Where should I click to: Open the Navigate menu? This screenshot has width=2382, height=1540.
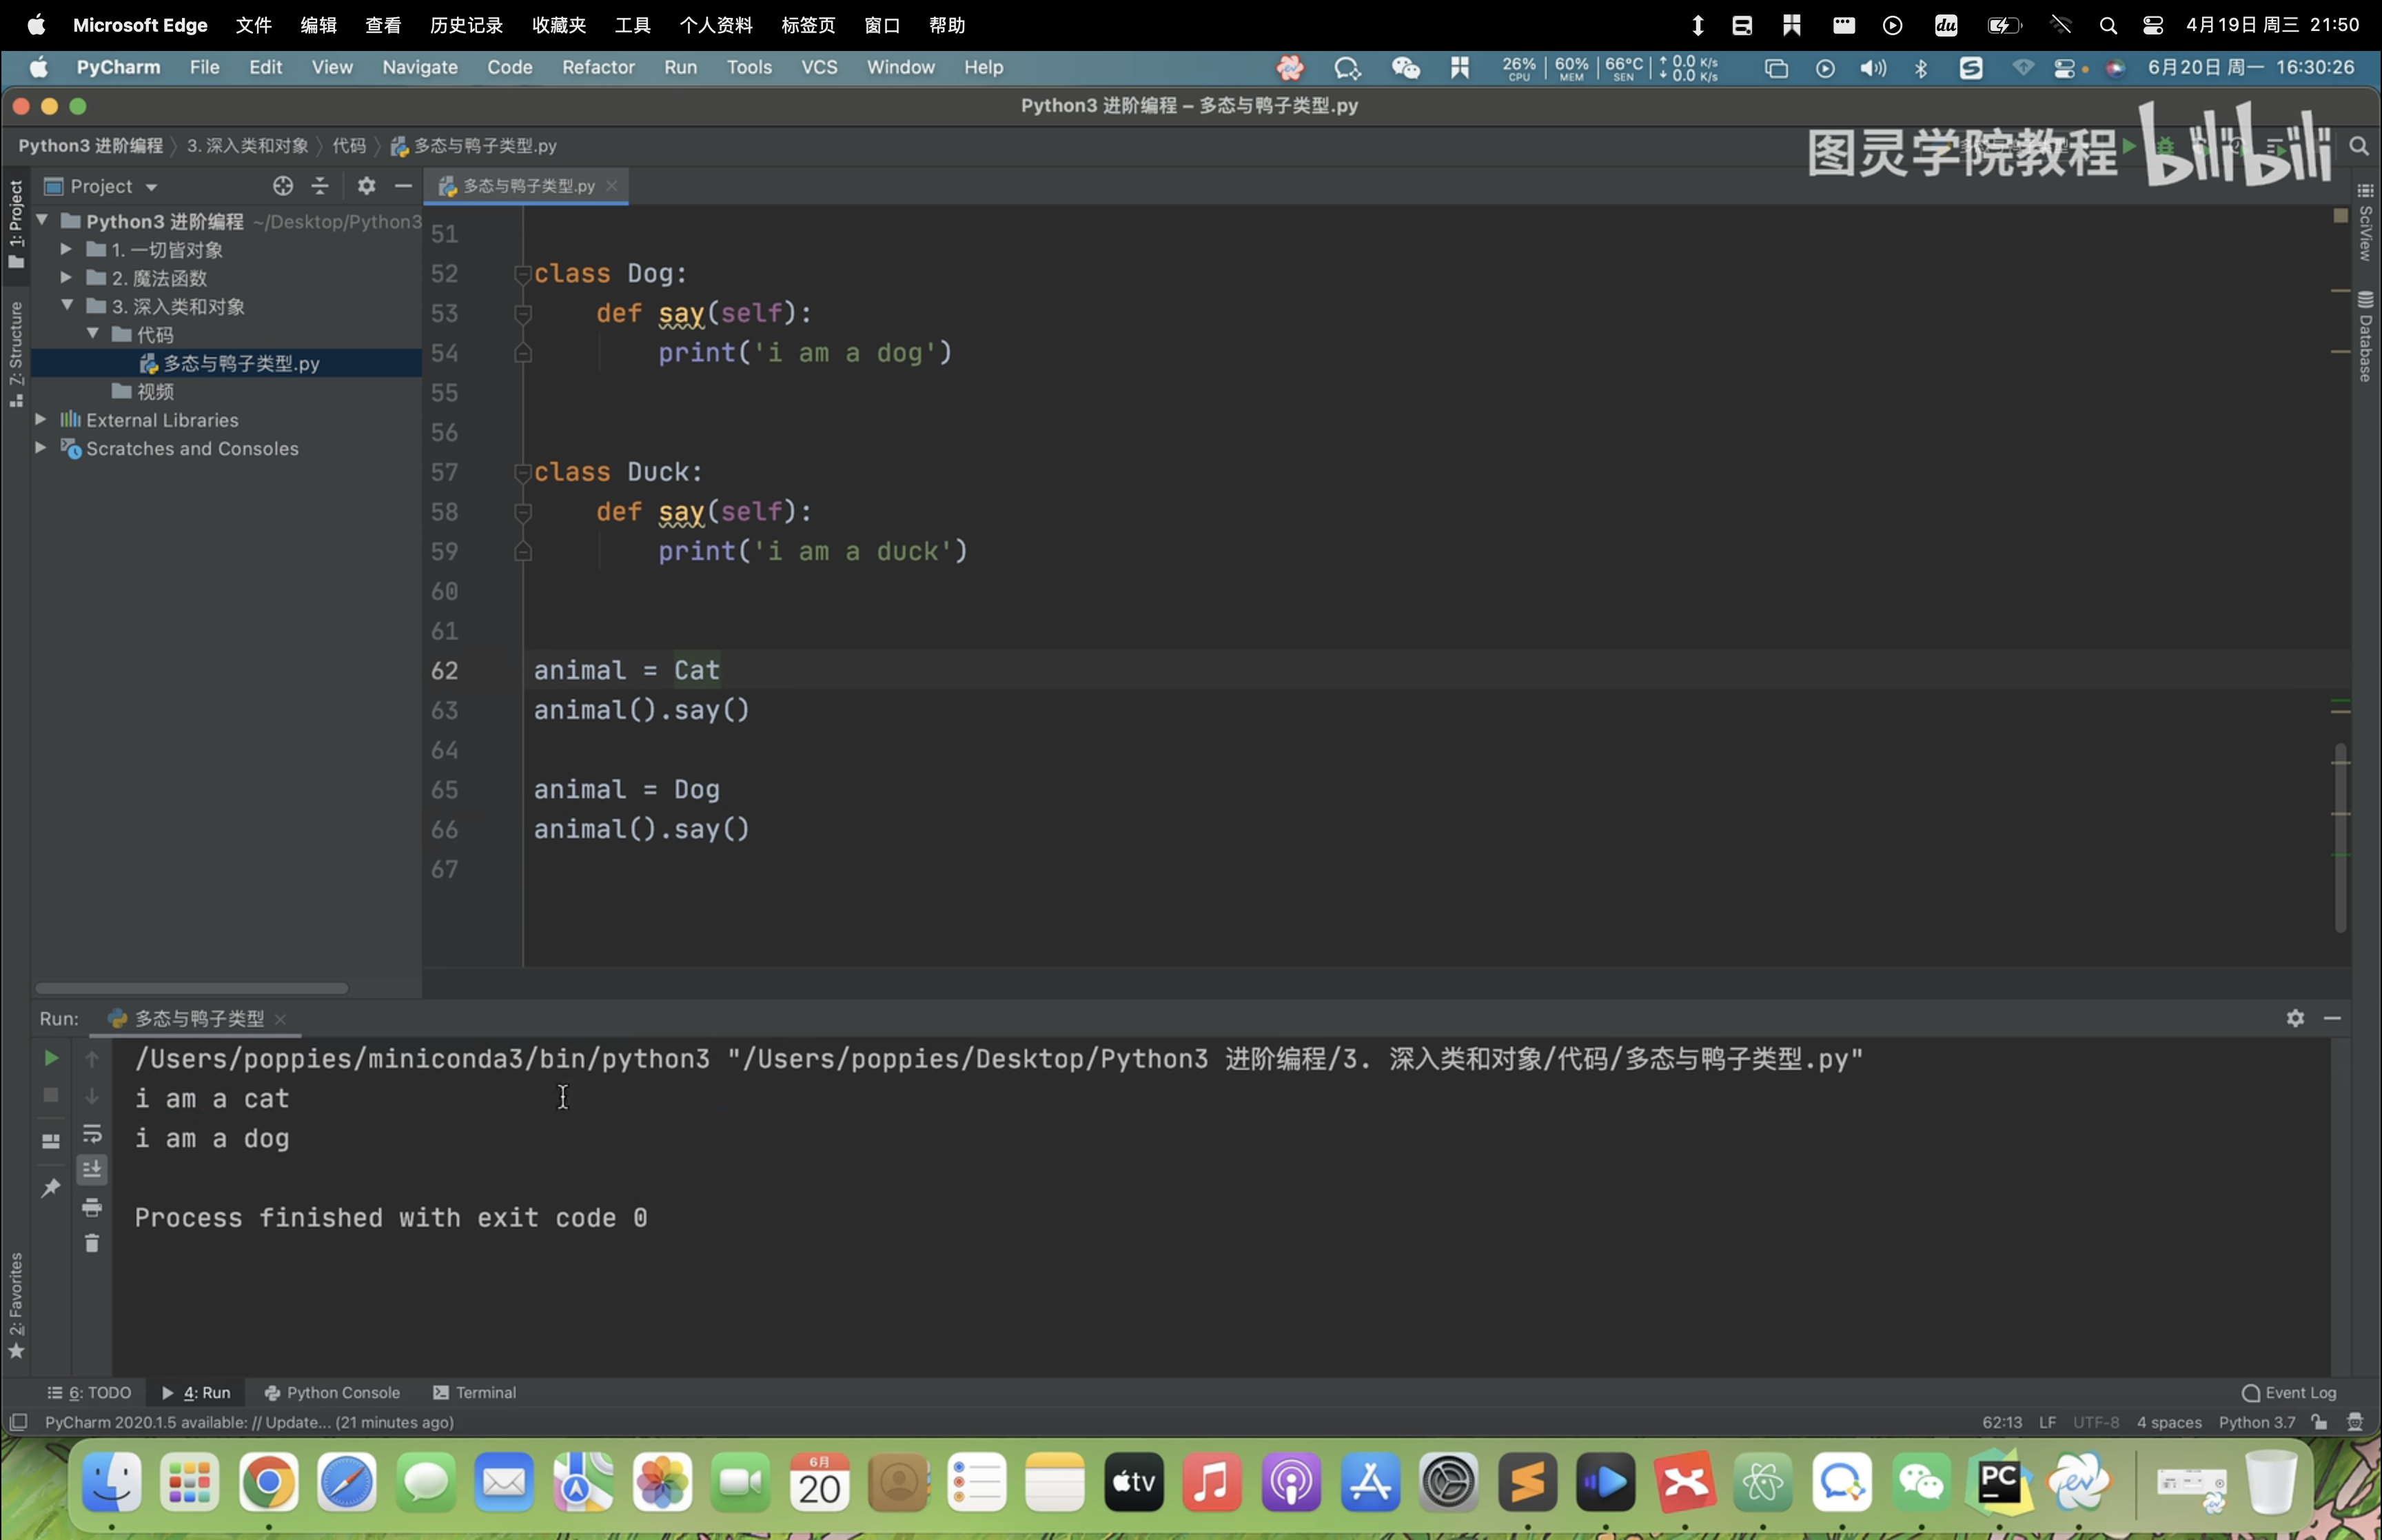coord(420,67)
